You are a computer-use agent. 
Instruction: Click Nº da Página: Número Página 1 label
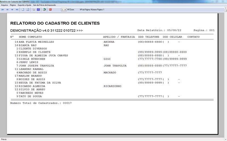coord(92,10)
